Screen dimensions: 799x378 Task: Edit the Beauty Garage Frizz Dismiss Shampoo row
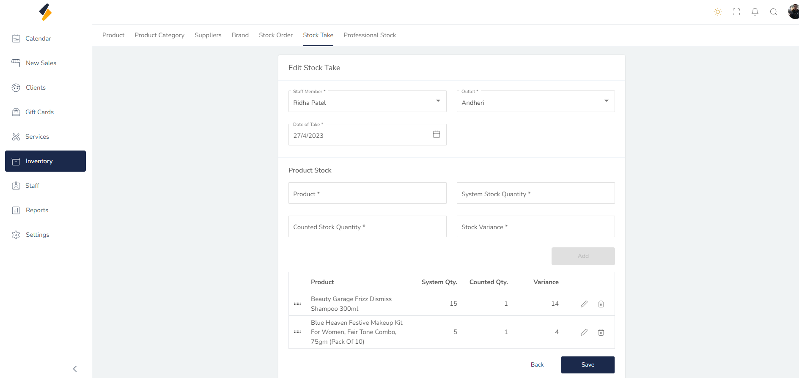coord(584,304)
